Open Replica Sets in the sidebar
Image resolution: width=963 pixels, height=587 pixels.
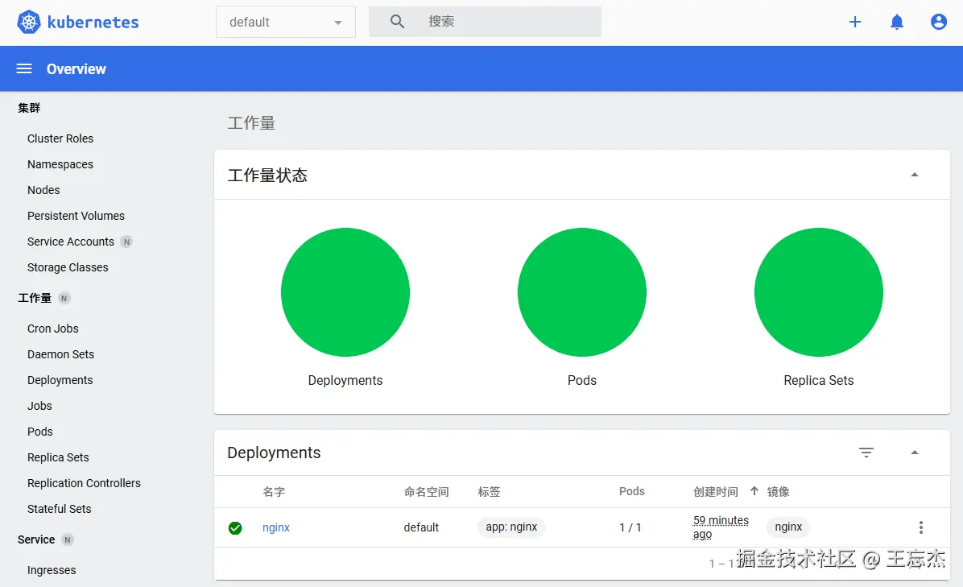(58, 457)
